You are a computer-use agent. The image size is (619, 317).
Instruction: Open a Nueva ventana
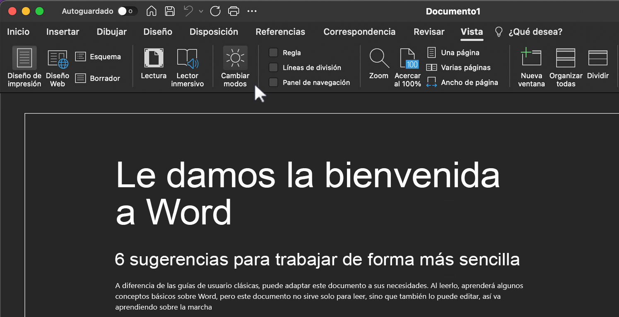[x=532, y=68]
